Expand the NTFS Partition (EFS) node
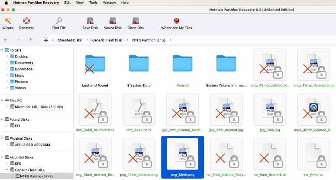The image size is (336, 180). pos(12,176)
